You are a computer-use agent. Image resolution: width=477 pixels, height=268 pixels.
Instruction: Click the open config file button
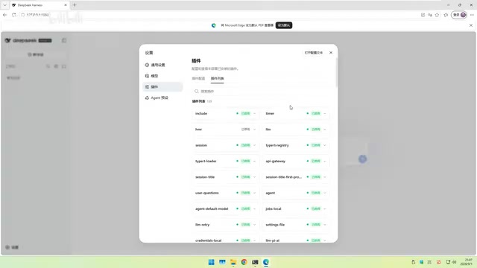pyautogui.click(x=314, y=53)
